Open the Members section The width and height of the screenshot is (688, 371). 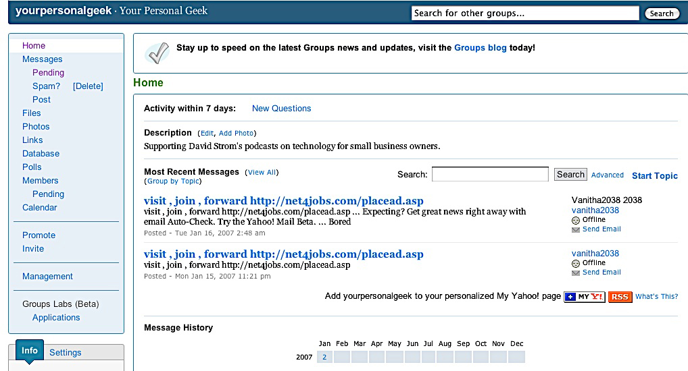click(41, 181)
